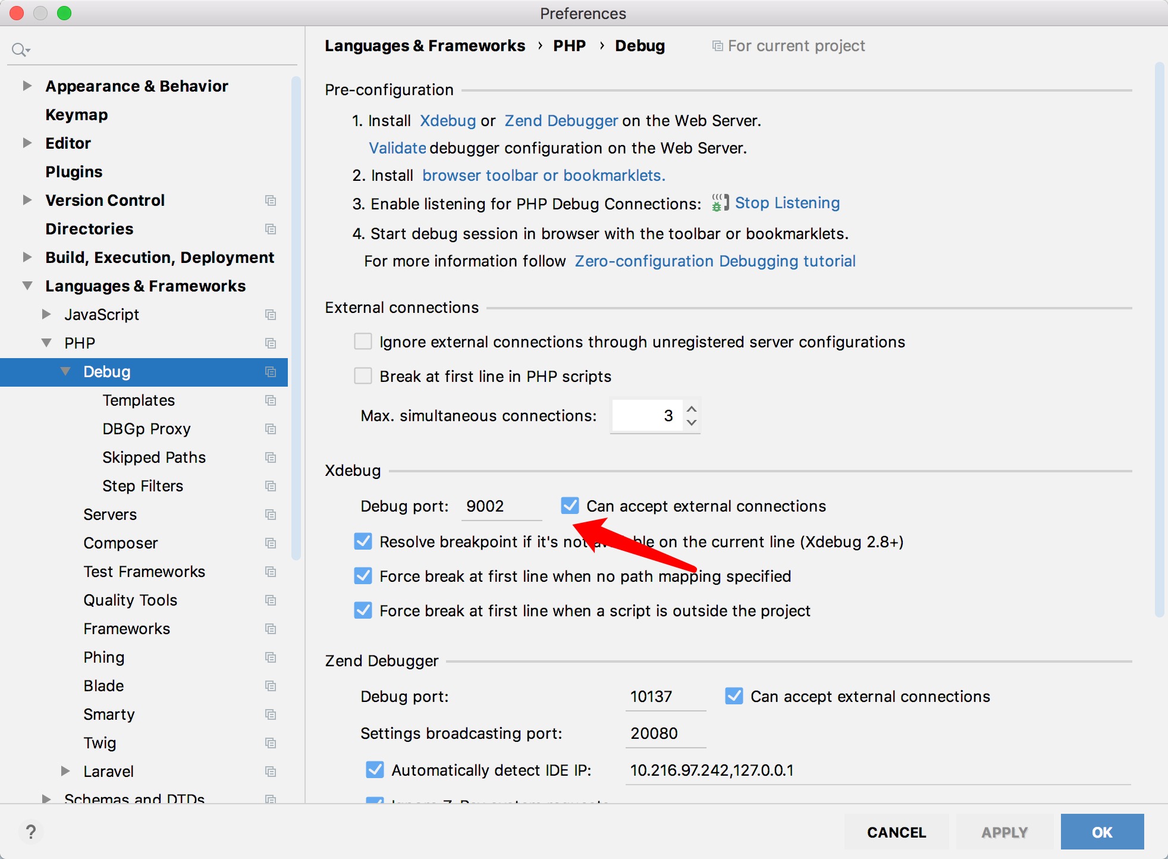Collapse the PHP tree node

46,343
